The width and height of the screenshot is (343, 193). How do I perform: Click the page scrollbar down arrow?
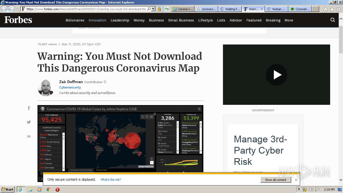[x=341, y=180]
